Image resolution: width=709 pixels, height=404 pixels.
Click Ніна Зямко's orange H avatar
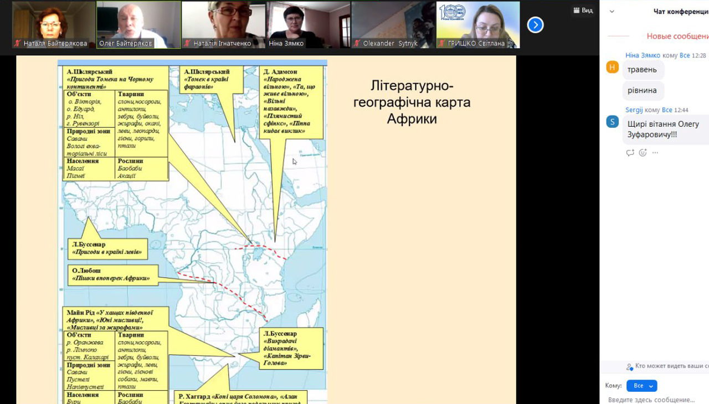612,67
